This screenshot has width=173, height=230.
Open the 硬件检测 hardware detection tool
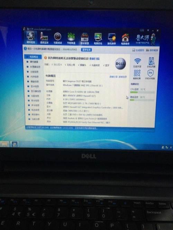click(31, 38)
